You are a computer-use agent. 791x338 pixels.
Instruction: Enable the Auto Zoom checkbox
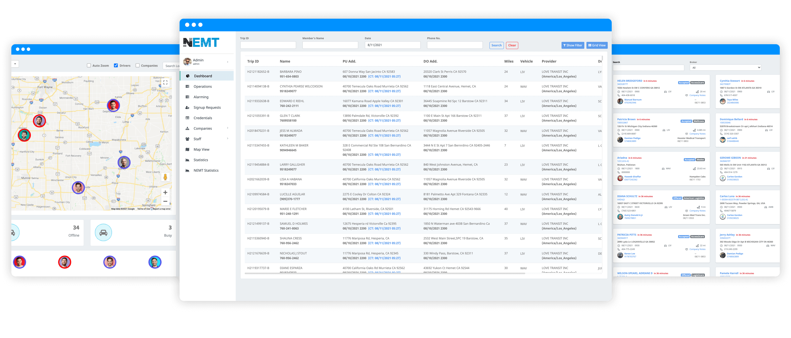[89, 66]
